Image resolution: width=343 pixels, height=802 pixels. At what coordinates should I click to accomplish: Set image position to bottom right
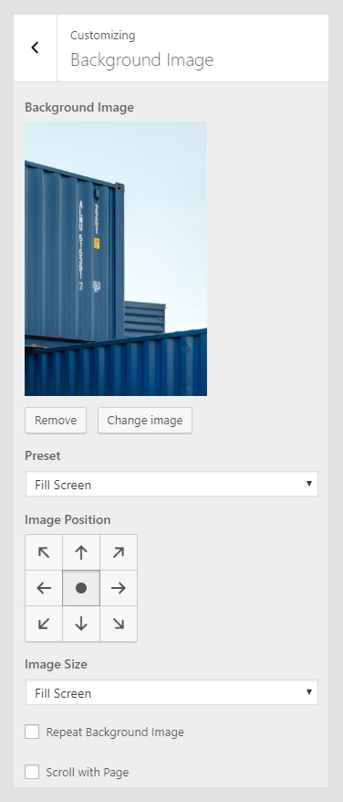click(x=119, y=624)
